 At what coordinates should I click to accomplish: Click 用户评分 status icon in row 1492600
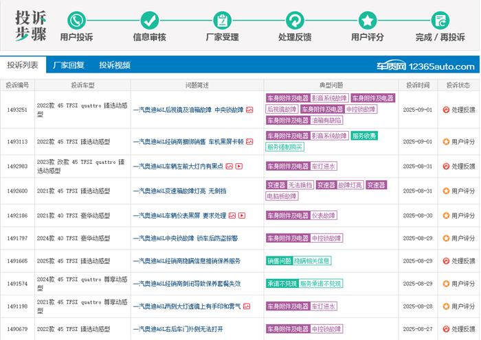click(x=446, y=191)
